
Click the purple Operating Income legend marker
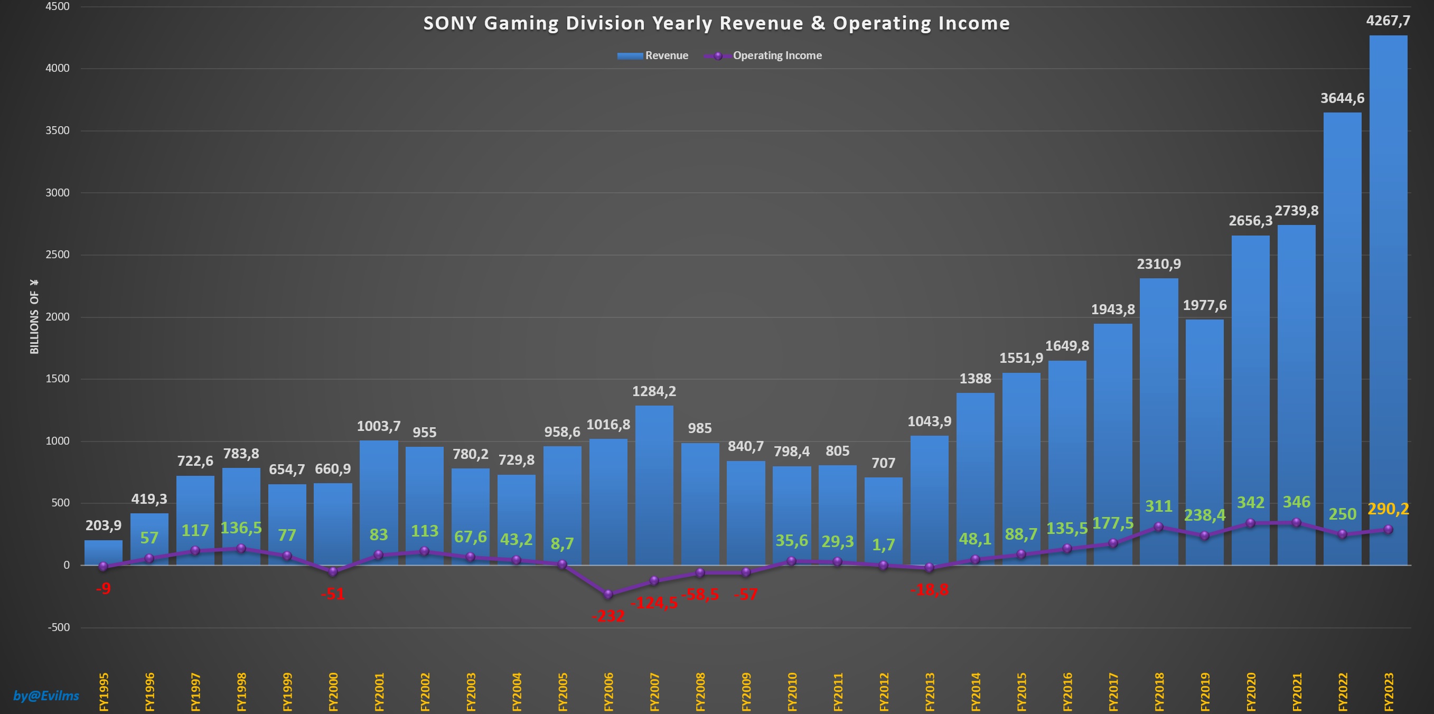click(x=718, y=55)
